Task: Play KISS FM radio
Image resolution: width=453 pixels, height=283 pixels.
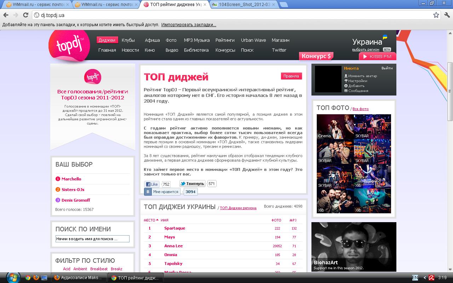Action: point(378,57)
